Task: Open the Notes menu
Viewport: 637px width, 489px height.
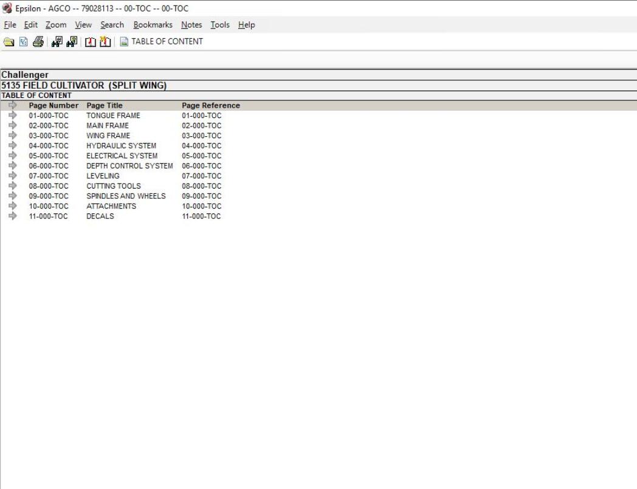Action: tap(191, 25)
